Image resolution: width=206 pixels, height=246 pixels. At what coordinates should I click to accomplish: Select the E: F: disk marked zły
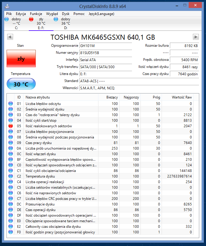(41, 24)
